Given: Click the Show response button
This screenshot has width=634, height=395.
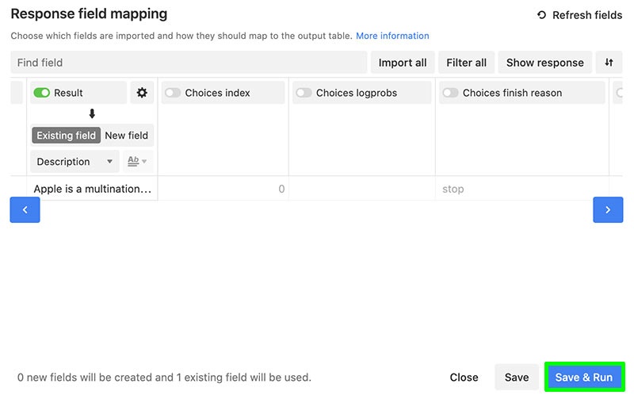Looking at the screenshot, I should click(x=544, y=63).
